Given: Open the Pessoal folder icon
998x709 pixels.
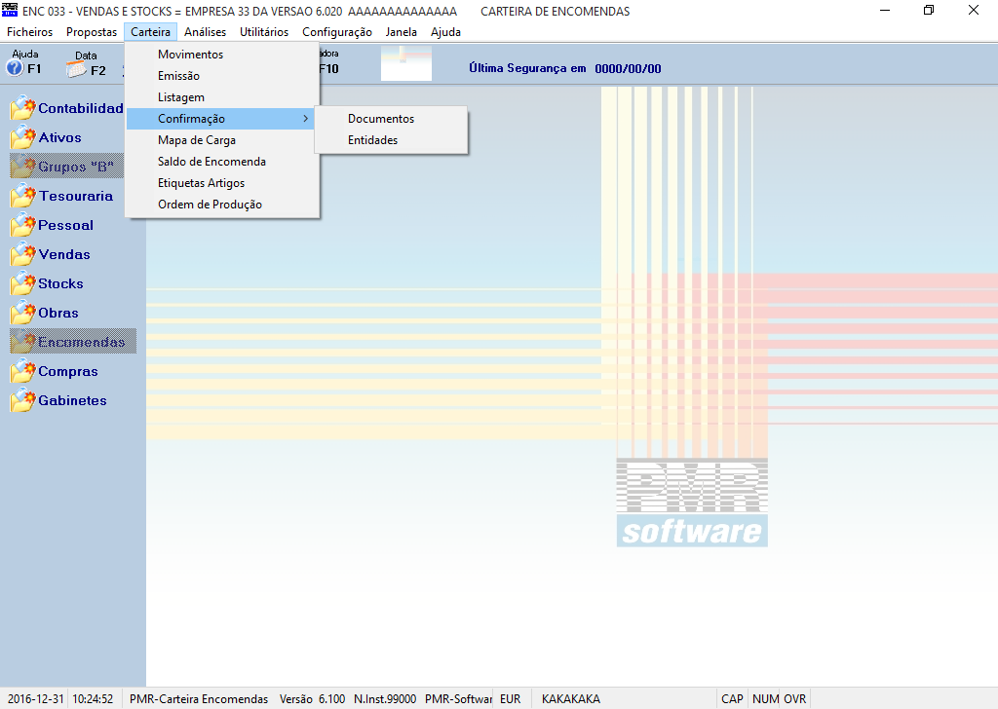Looking at the screenshot, I should coord(23,225).
